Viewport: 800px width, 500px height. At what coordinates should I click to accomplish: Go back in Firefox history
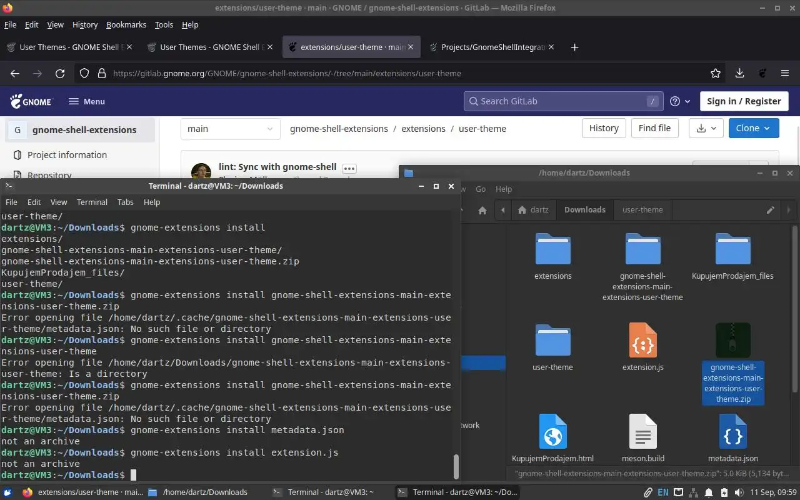15,73
